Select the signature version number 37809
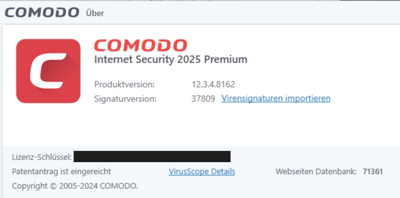The width and height of the screenshot is (400, 198). (203, 98)
